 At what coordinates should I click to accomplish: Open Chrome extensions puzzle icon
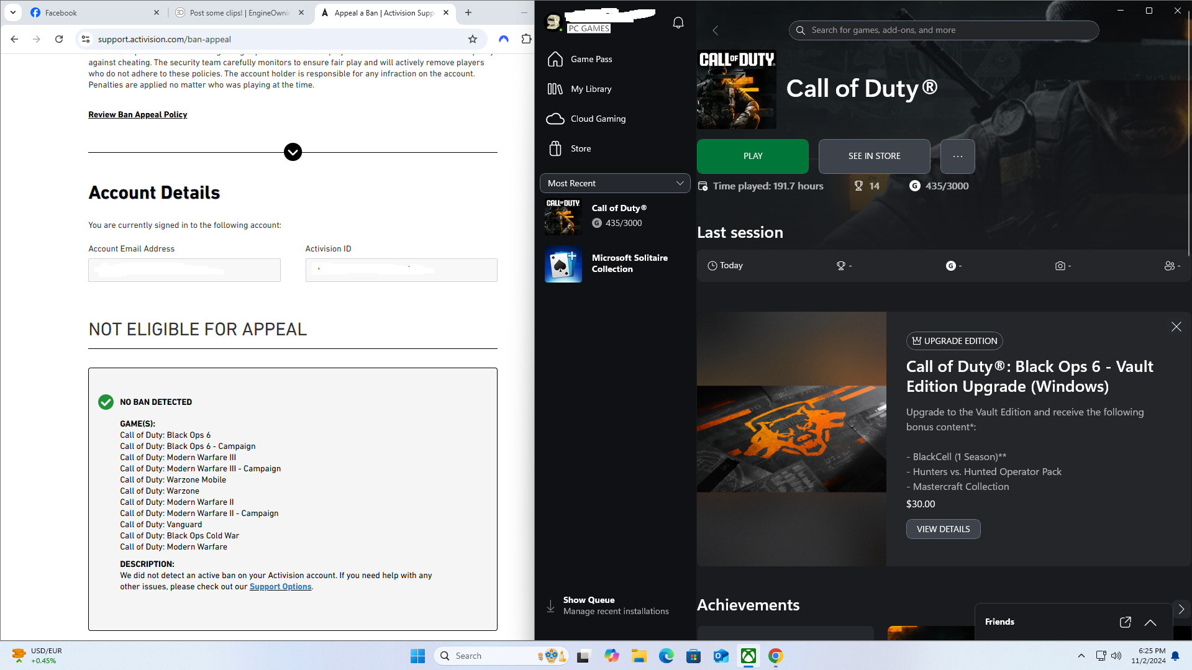click(x=526, y=39)
